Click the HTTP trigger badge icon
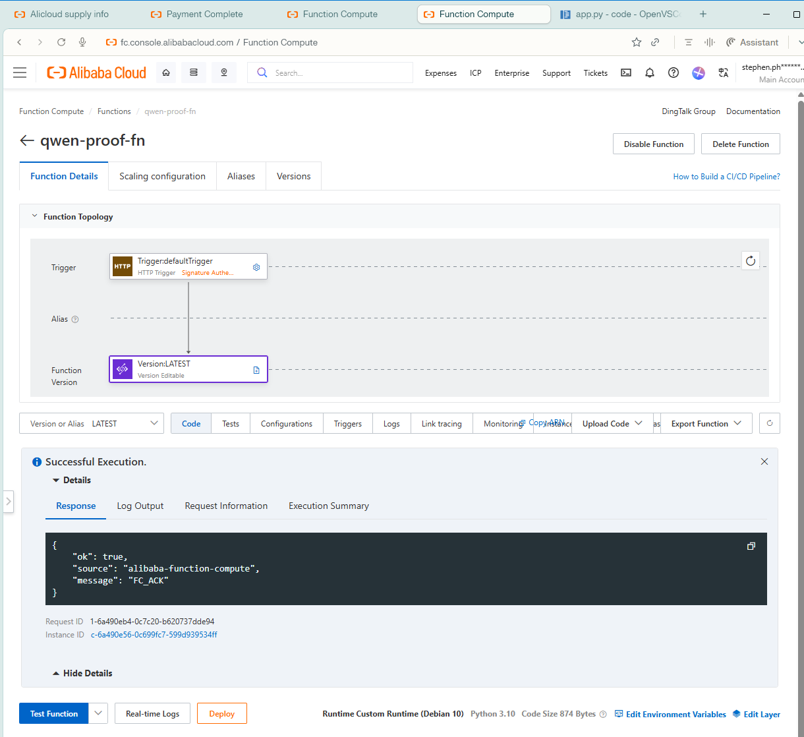The height and width of the screenshot is (737, 804). click(x=123, y=266)
